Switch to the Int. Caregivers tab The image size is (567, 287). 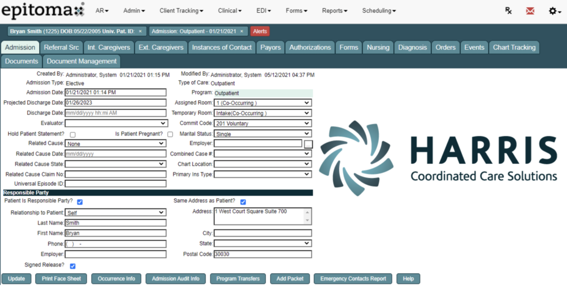(x=109, y=48)
